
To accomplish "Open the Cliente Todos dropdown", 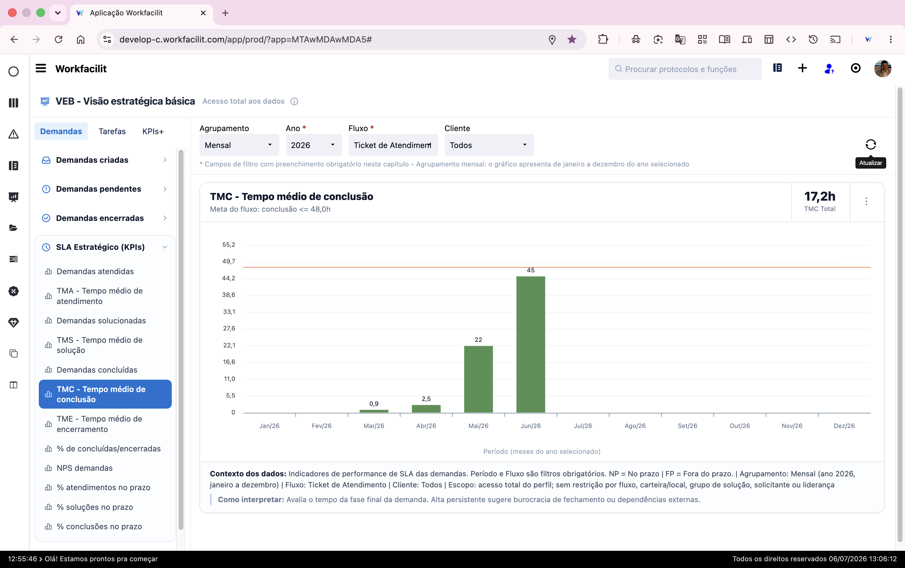I will [x=489, y=145].
